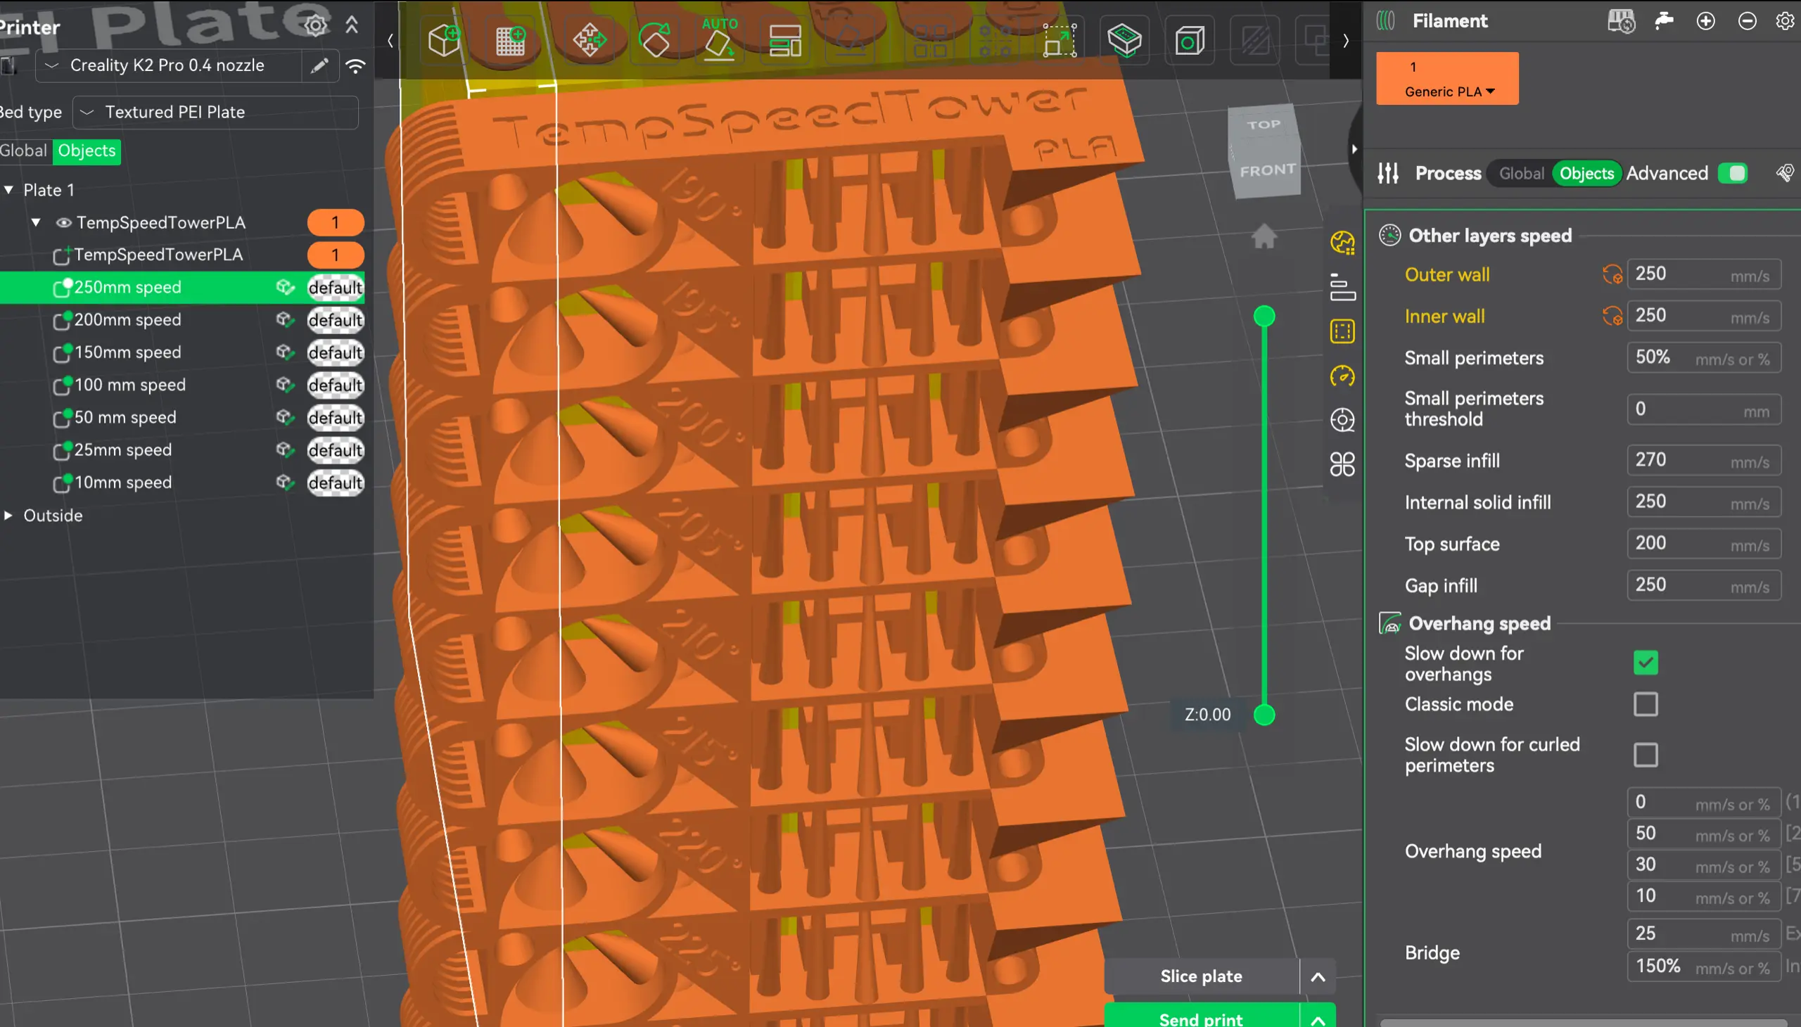Open printer settings gear icon
This screenshot has width=1801, height=1027.
point(315,26)
